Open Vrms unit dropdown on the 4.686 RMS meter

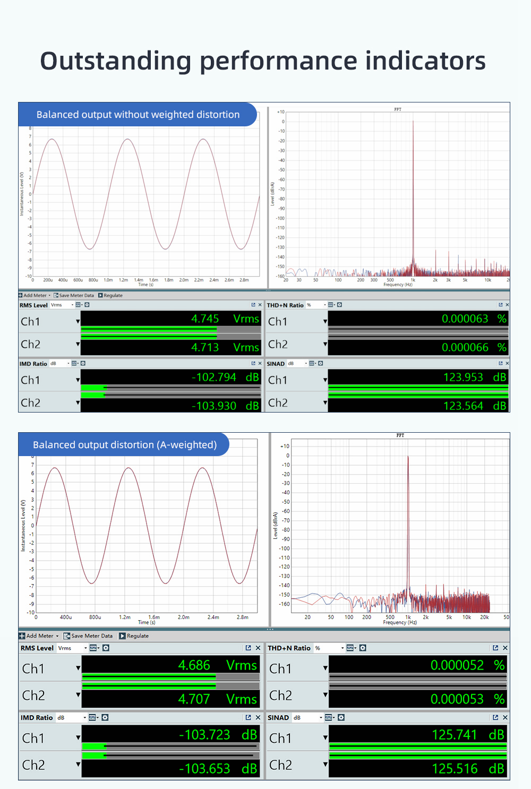click(85, 648)
